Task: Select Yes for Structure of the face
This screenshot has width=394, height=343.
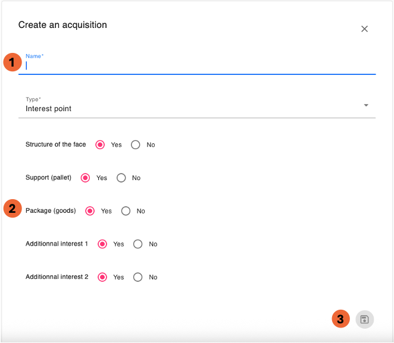Action: pos(100,144)
